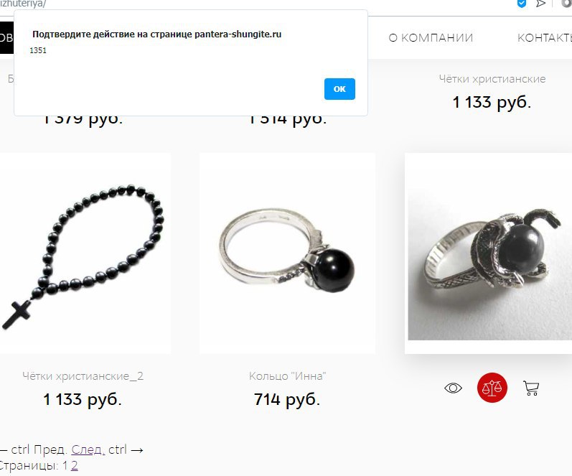
Task: Add snake ring to comparison with red scales icon
Action: point(492,387)
